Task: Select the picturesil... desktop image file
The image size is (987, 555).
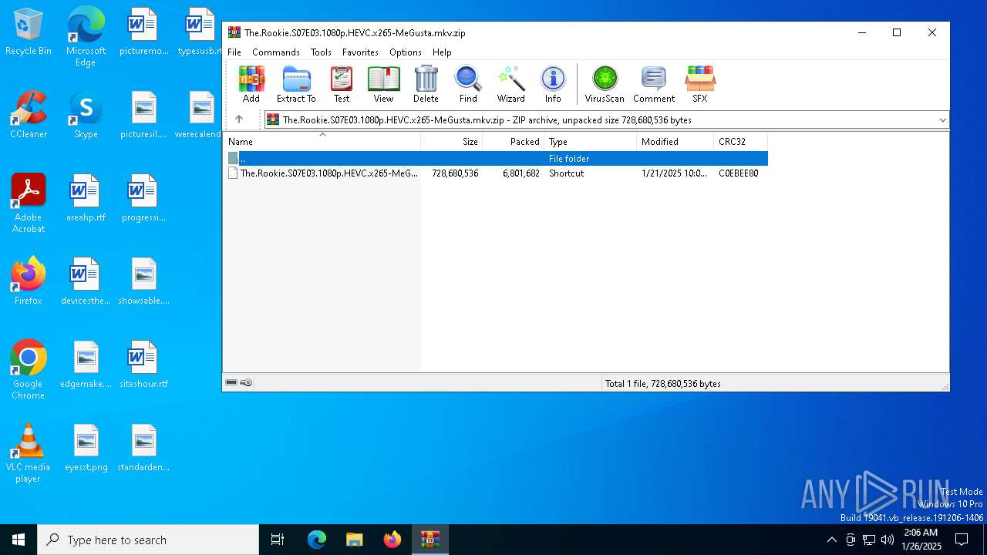Action: [143, 115]
